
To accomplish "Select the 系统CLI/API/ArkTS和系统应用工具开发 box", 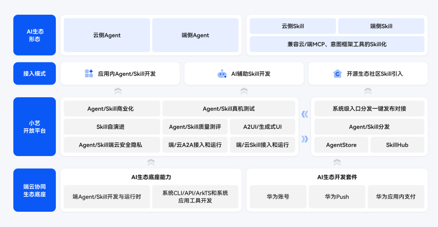I will 195,197.
